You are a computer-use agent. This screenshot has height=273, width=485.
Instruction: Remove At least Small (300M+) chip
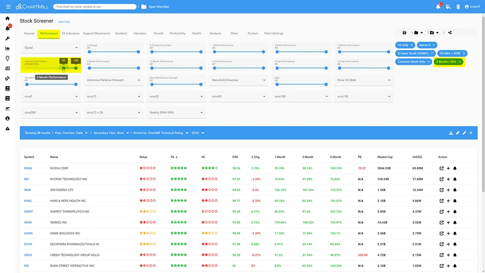432,53
